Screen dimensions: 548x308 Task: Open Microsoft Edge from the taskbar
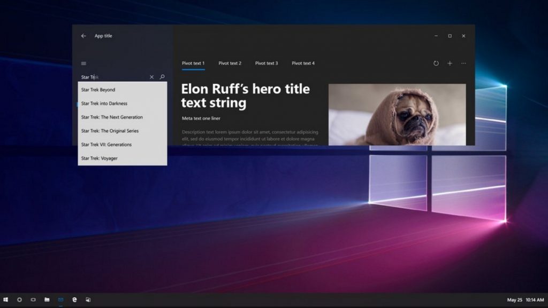tap(74, 300)
